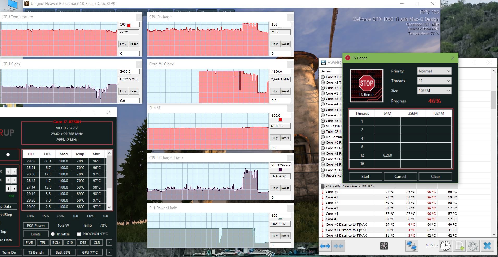
Task: Click the Clear button in TS Bench
Action: (x=435, y=176)
